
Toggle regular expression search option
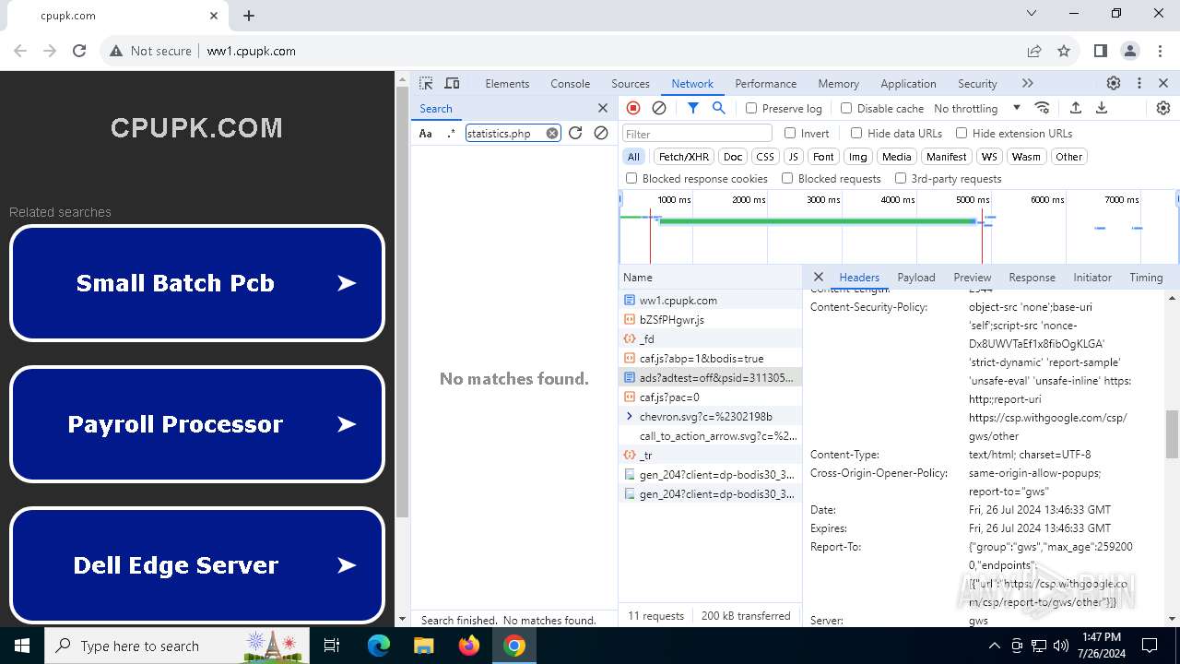tap(452, 133)
